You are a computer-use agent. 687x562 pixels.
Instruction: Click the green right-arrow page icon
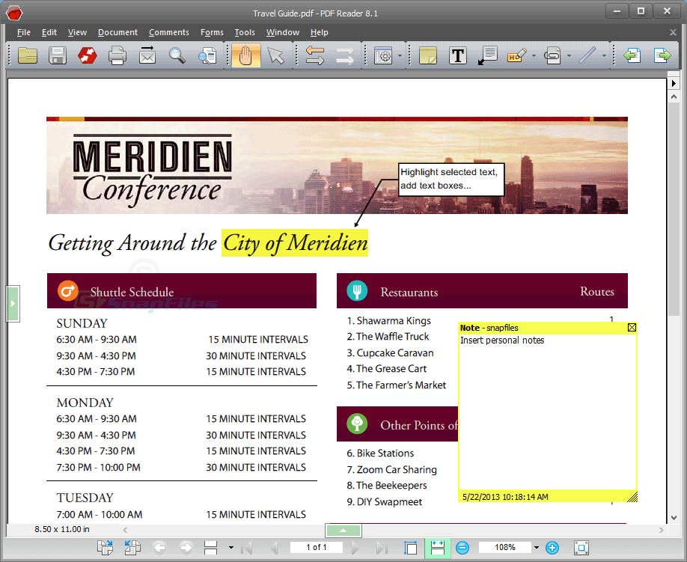(x=662, y=55)
